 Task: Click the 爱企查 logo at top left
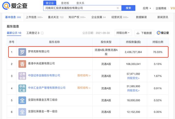17,6
